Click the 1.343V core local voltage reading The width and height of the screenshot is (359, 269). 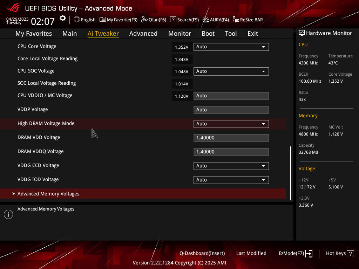[x=182, y=60]
